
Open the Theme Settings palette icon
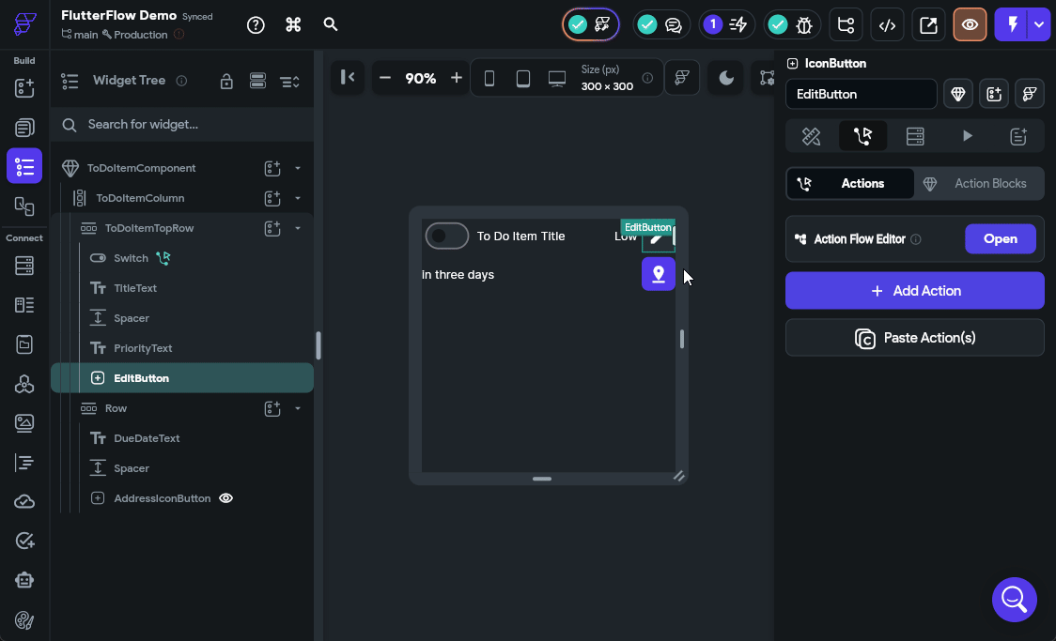[x=24, y=620]
